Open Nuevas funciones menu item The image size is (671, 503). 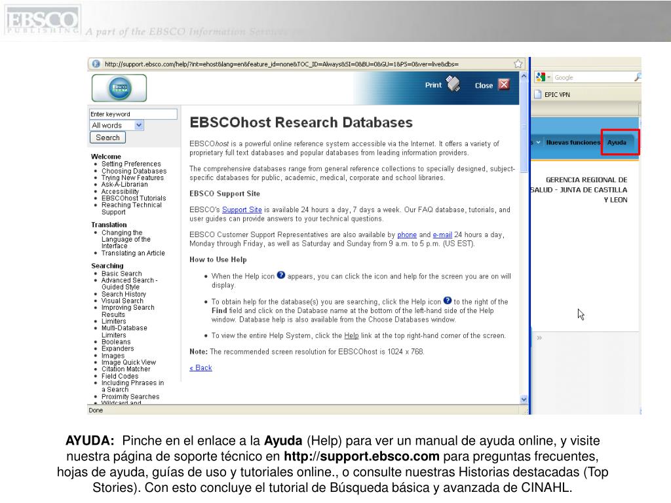coord(573,142)
